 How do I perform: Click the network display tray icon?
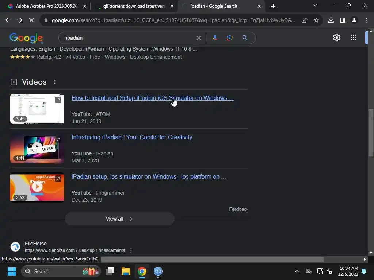point(320,271)
